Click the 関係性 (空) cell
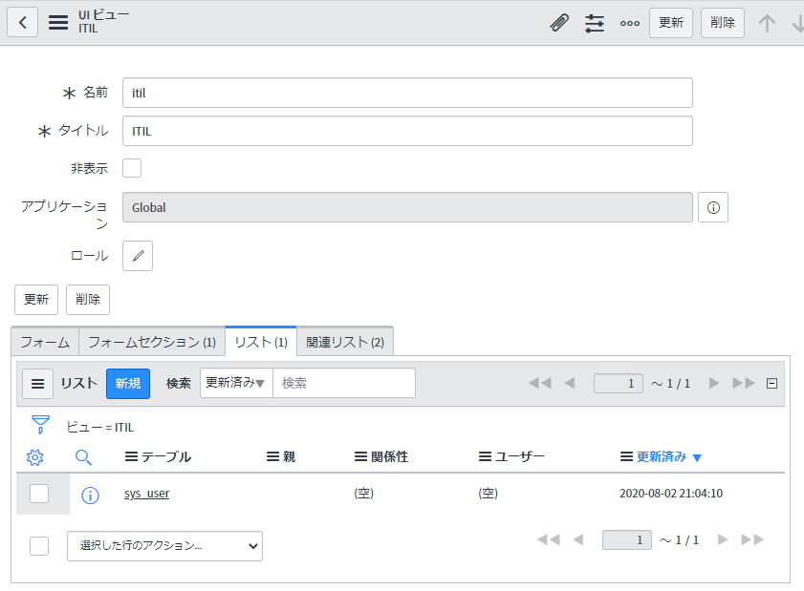The width and height of the screenshot is (804, 591). pos(363,494)
